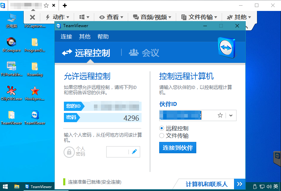Open remote Windows Start button
The height and width of the screenshot is (191, 281).
click(5, 187)
